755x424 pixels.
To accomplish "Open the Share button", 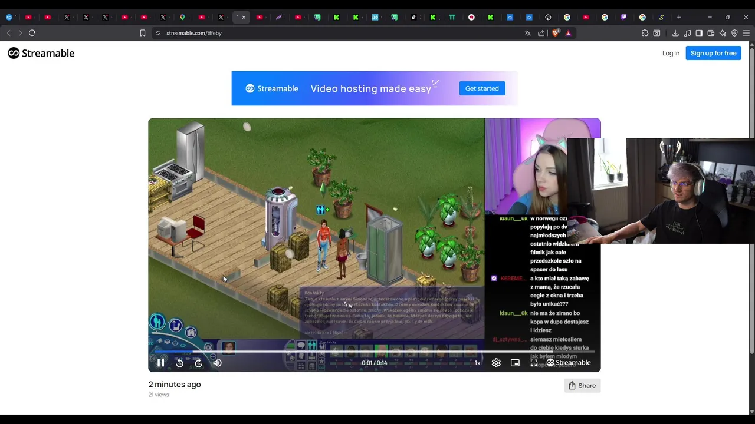I will tap(582, 386).
